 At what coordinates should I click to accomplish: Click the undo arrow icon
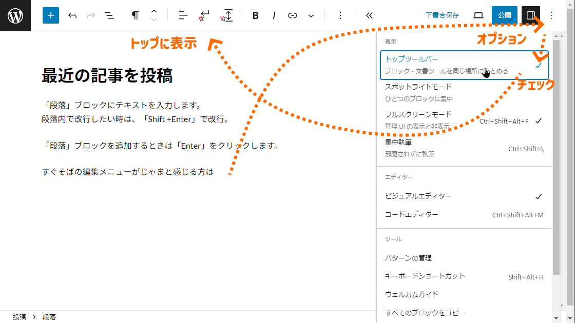pyautogui.click(x=72, y=15)
